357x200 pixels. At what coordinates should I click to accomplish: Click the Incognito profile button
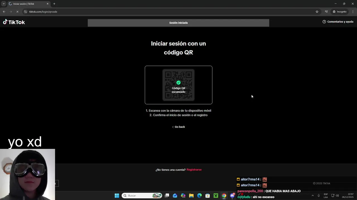(x=339, y=12)
